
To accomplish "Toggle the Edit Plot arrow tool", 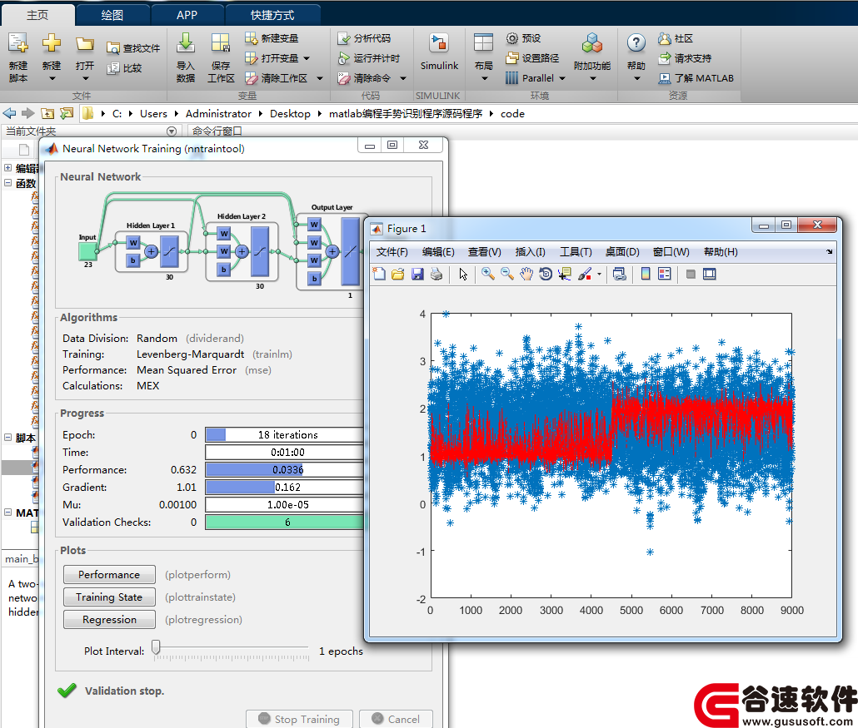I will [463, 274].
